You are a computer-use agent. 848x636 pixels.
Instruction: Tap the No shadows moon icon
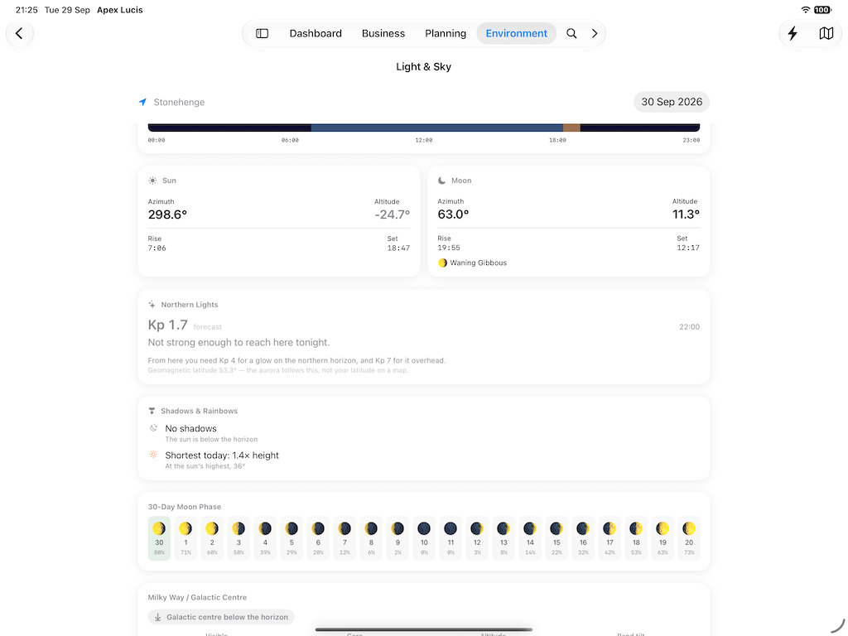tap(153, 428)
